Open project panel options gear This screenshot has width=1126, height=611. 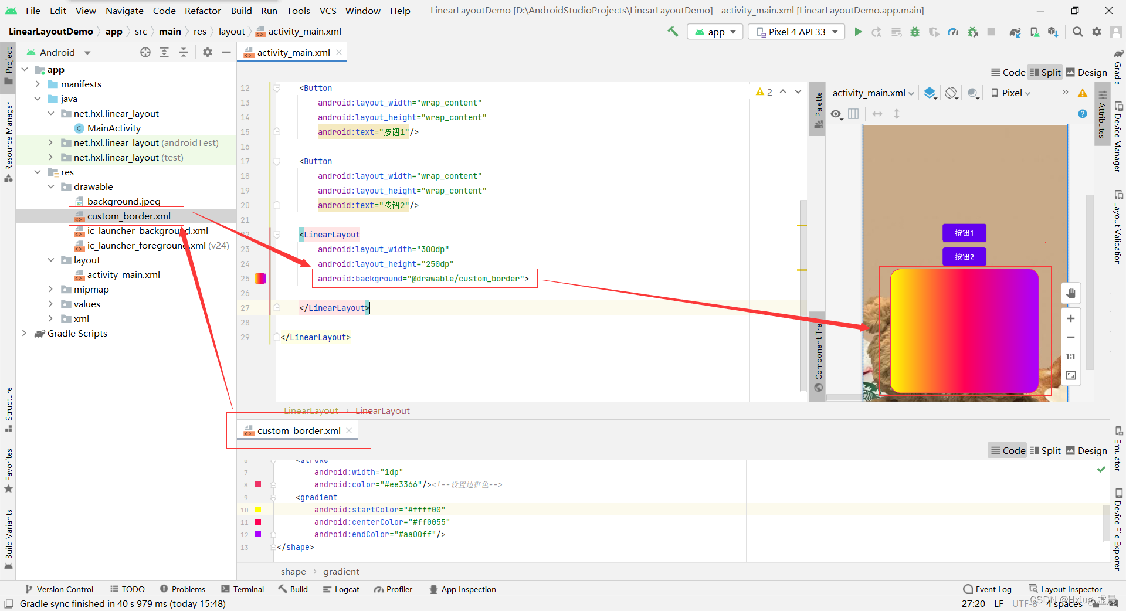pos(207,52)
